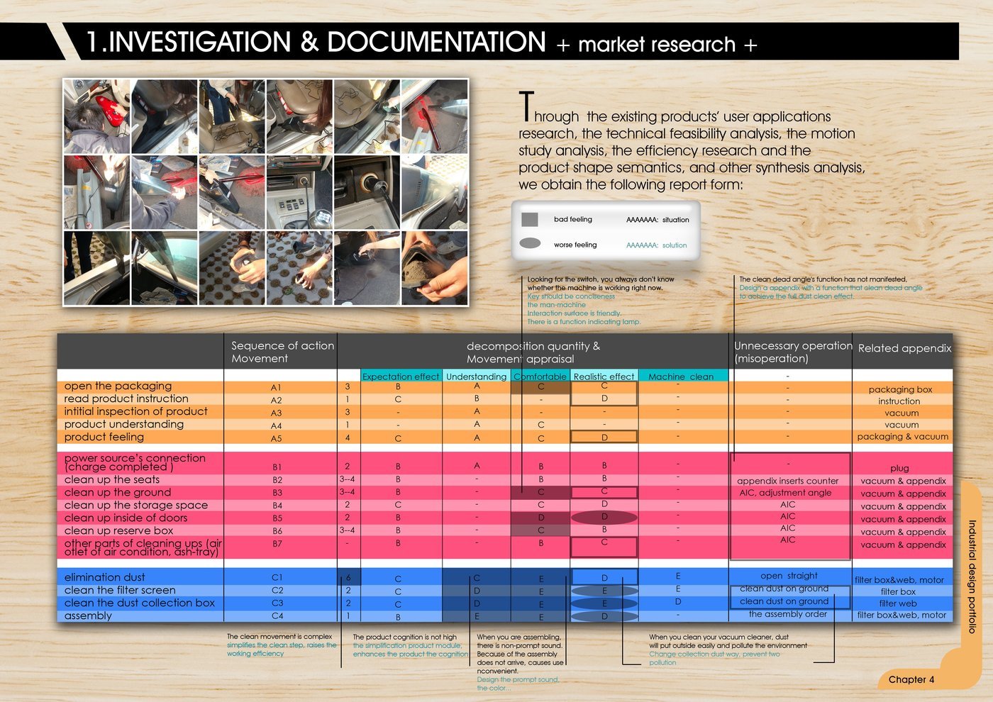Click the 'C1' sequence code
This screenshot has height=702, width=993.
click(x=277, y=577)
